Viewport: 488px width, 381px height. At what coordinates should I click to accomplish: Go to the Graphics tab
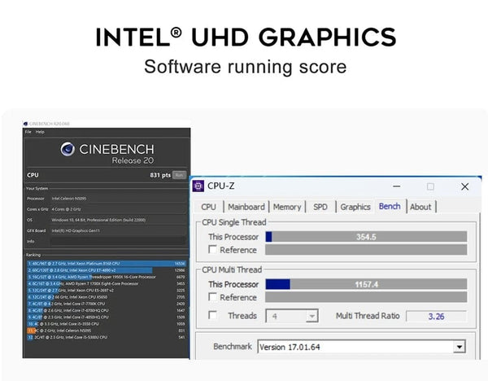[x=355, y=207]
